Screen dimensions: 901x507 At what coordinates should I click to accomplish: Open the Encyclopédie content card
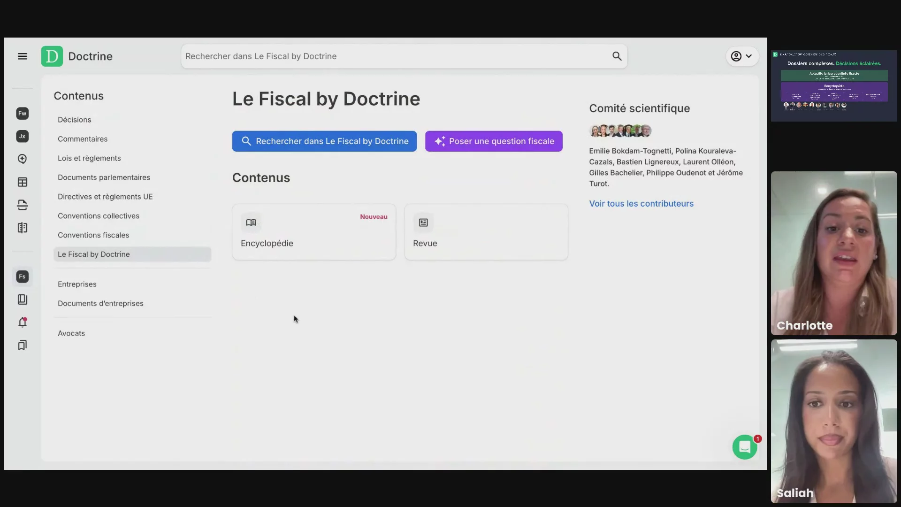tap(314, 232)
